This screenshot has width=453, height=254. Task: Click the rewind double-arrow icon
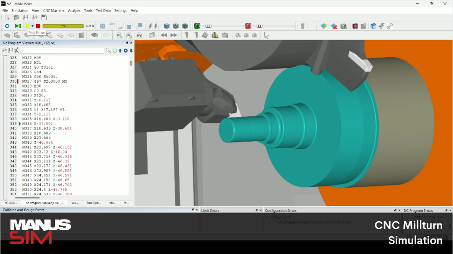click(164, 35)
